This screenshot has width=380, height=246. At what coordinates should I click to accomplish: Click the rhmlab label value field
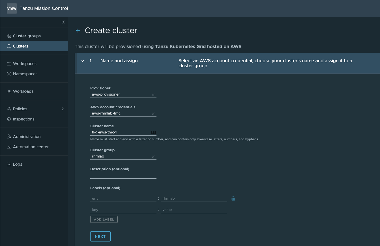194,198
